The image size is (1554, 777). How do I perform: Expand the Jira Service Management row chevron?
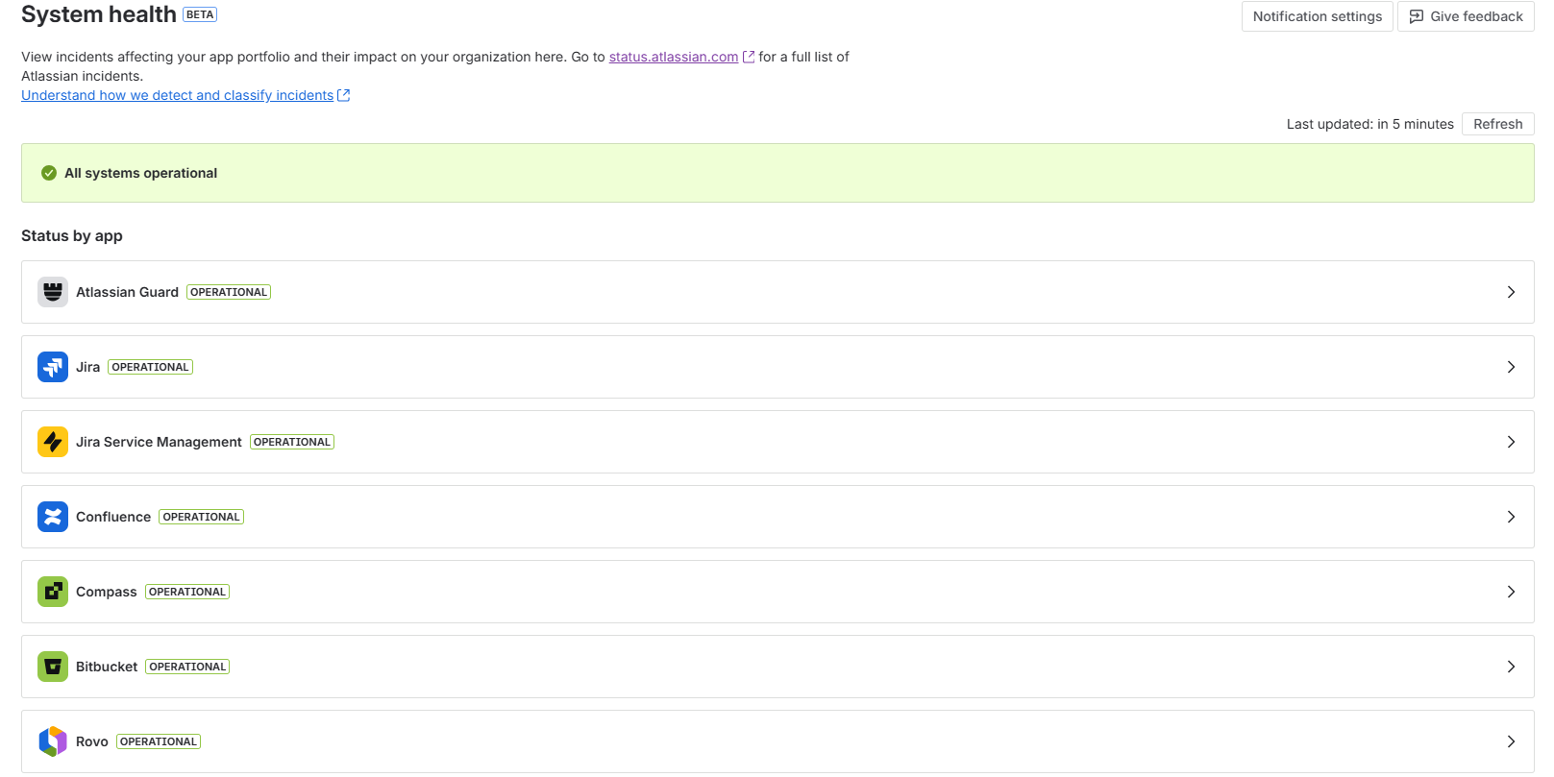(1511, 442)
